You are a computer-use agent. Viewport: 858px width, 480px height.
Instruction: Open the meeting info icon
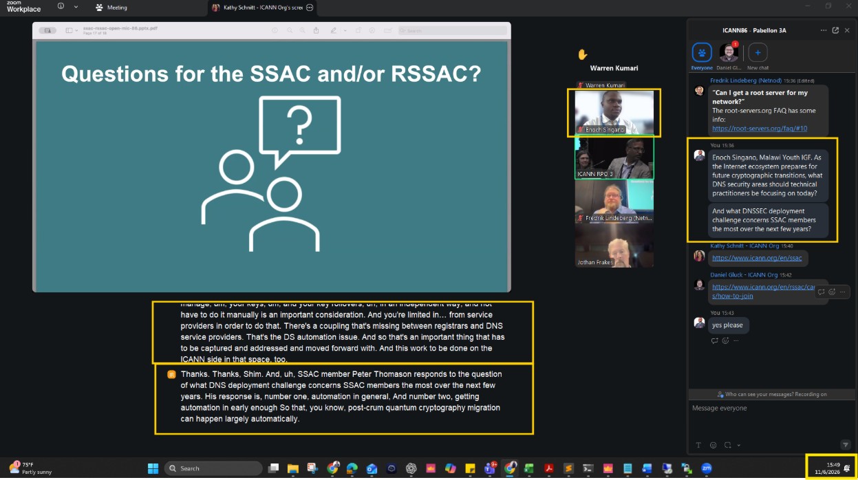[x=61, y=6]
